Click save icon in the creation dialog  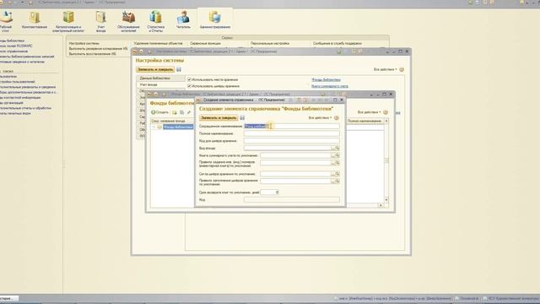[x=242, y=118]
